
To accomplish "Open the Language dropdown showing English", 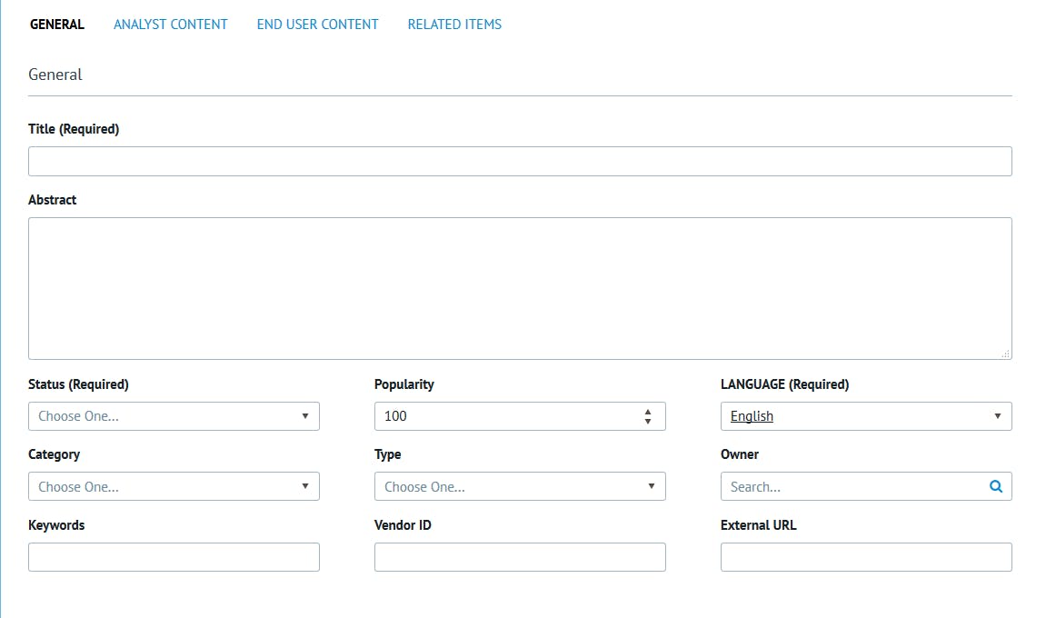I will click(866, 416).
